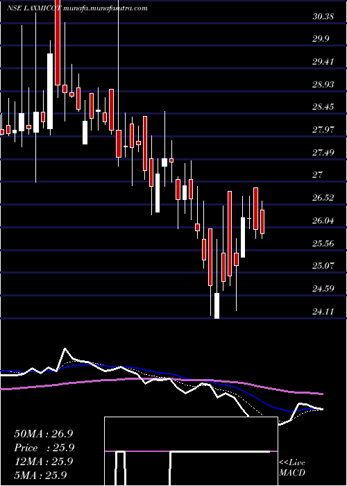Click the lowest white candlestick near 24.11
Viewport: 347px width, 486px height.
tap(217, 305)
